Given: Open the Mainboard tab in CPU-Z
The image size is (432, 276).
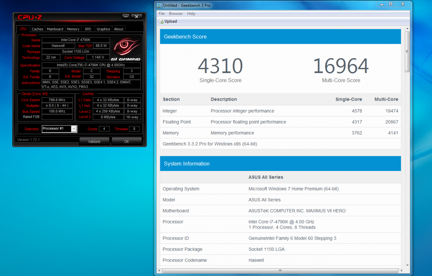Looking at the screenshot, I should point(55,29).
